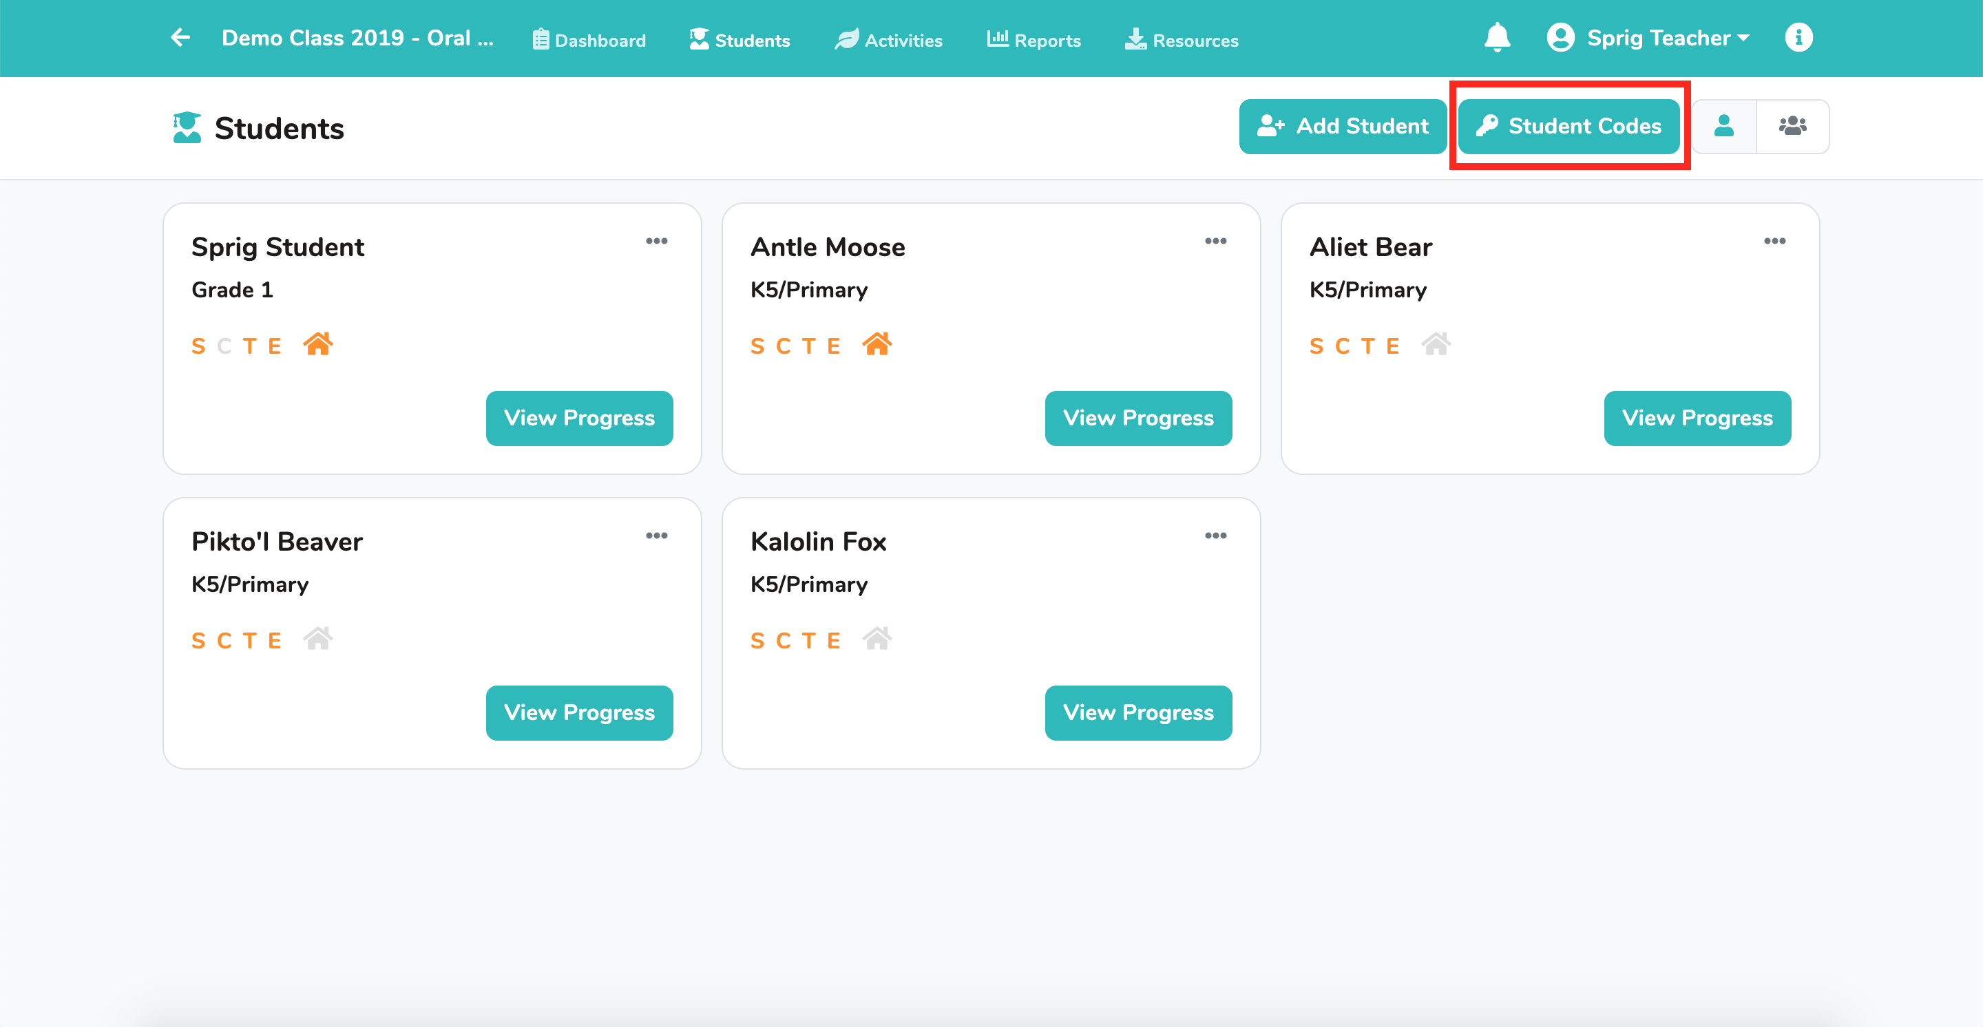Screen dimensions: 1983x1027
Task: Click S indicator on Aliet Bear card
Action: (1316, 346)
